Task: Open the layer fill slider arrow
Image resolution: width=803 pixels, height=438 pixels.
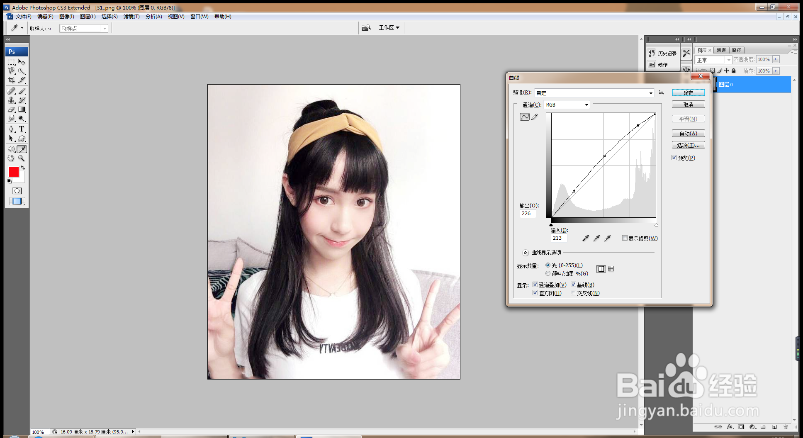Action: 776,71
